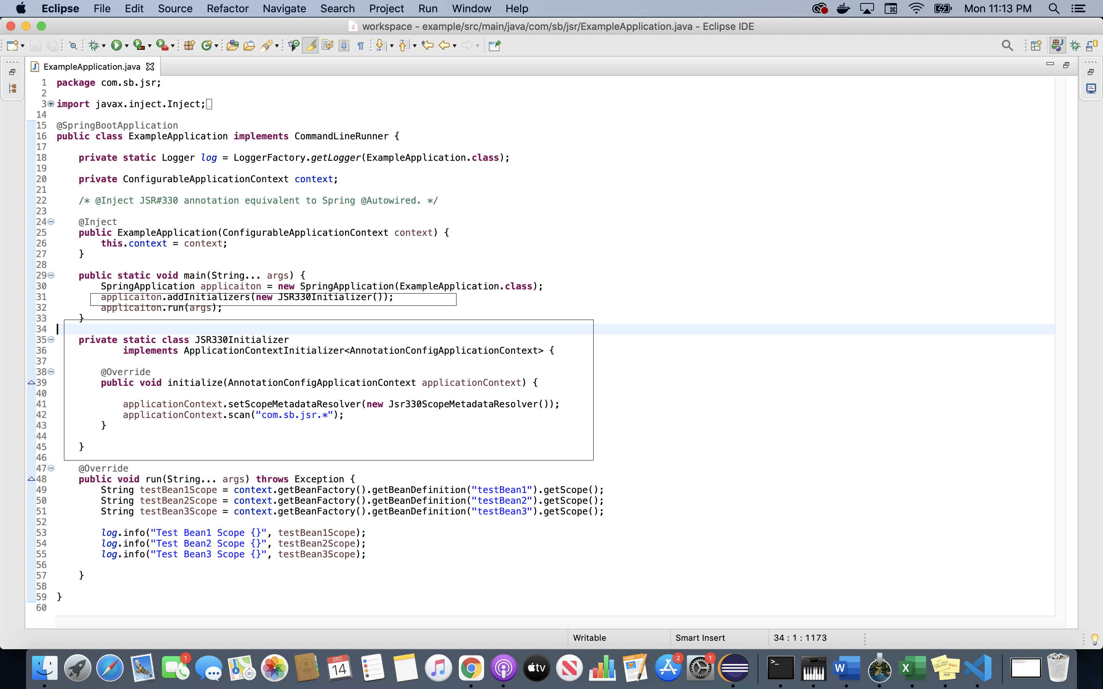Click the Debug bug icon
Screen dimensions: 1103x689
(94, 45)
